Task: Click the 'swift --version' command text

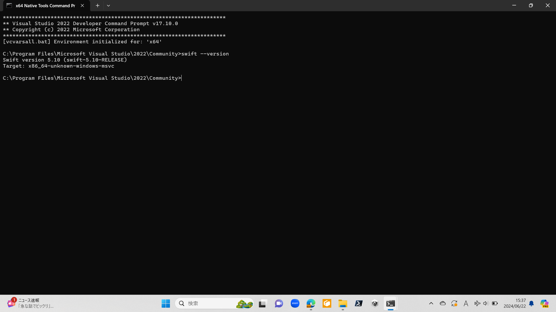Action: (205, 54)
